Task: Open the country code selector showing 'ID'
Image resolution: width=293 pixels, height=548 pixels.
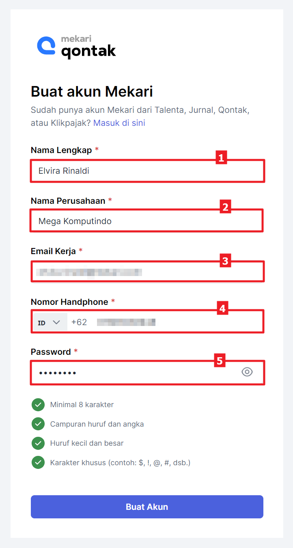Action: (50, 321)
